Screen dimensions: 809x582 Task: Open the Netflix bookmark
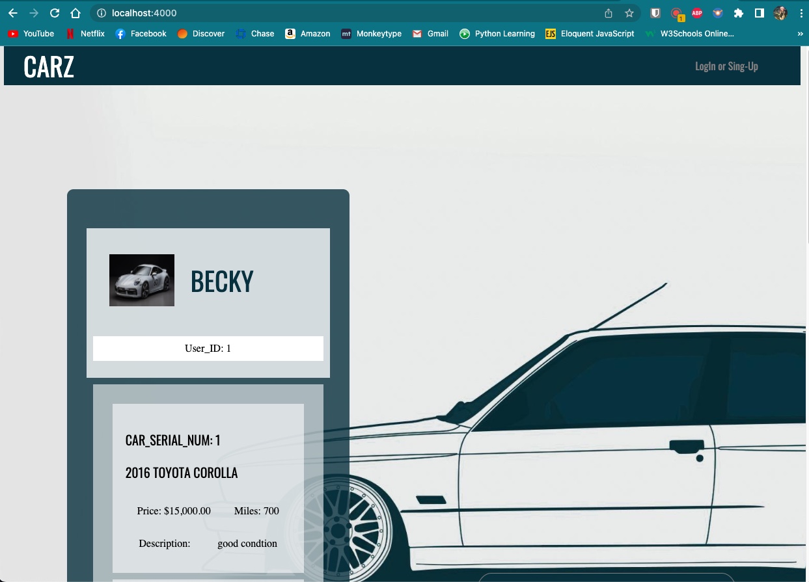tap(85, 34)
